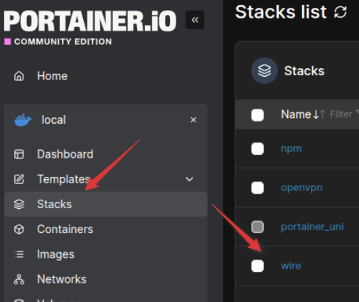Click the Portainer.io logo

(x=90, y=21)
